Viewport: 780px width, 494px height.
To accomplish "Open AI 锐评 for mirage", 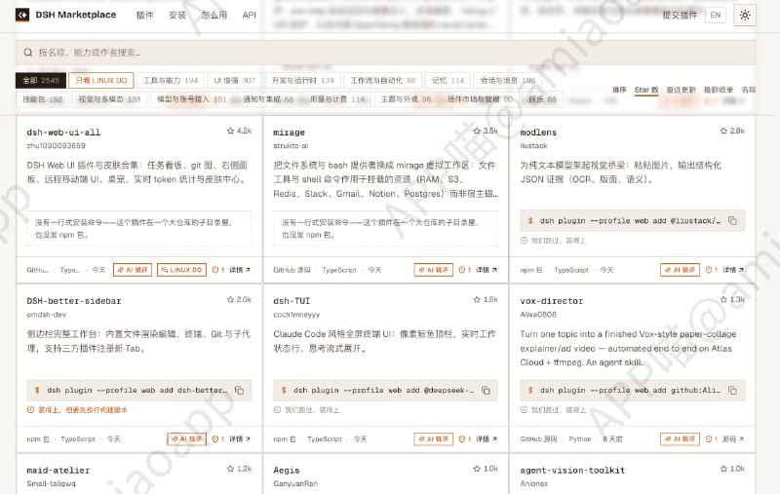I will point(433,270).
